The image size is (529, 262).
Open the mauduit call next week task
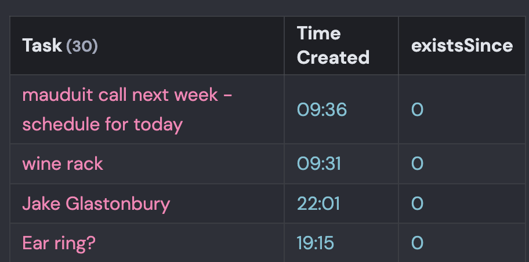point(127,110)
